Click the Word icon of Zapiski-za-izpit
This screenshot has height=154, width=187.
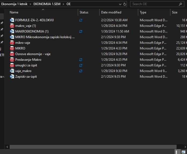[12, 77]
